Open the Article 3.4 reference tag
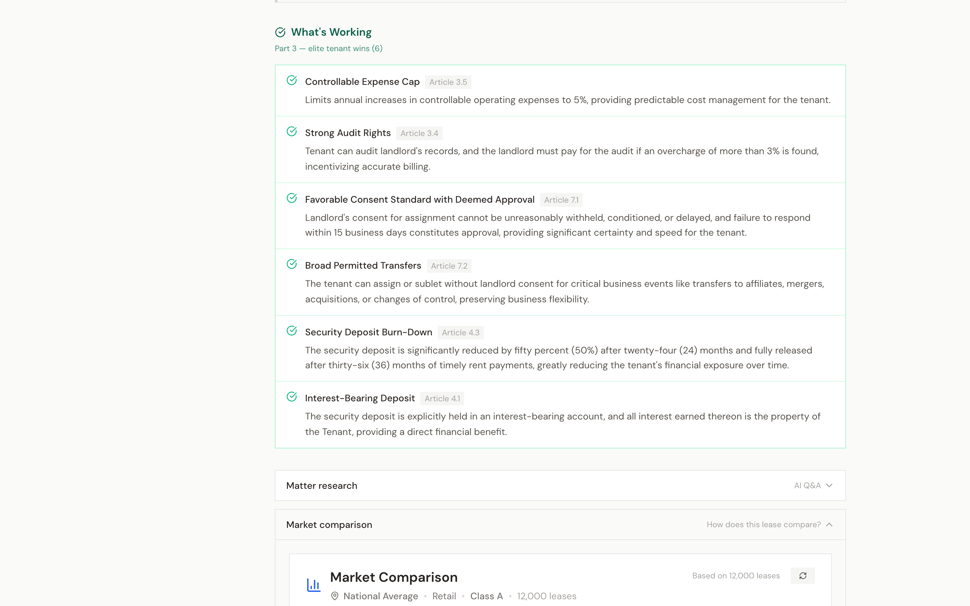Viewport: 970px width, 606px height. coord(419,133)
